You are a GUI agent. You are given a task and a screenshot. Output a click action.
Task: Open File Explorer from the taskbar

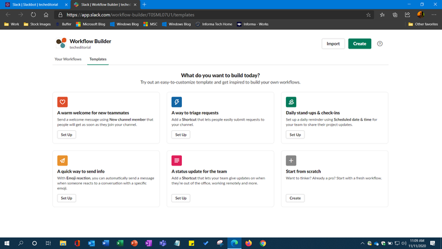coord(63,243)
